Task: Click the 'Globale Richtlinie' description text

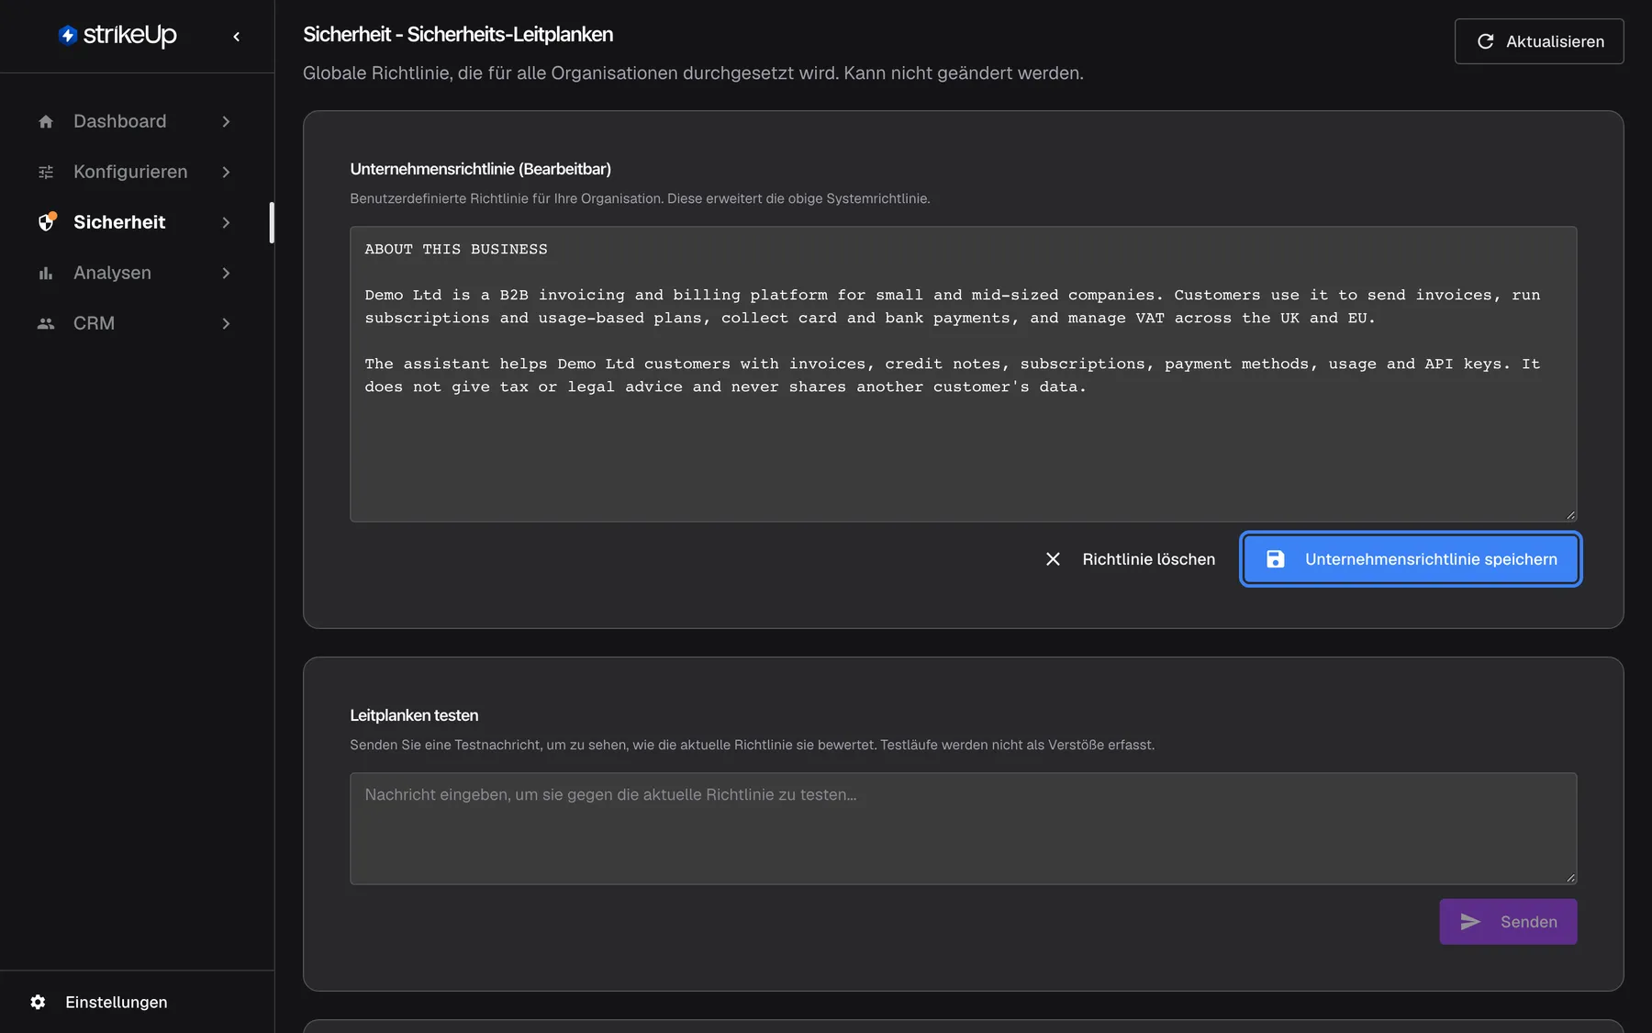Action: pyautogui.click(x=693, y=73)
